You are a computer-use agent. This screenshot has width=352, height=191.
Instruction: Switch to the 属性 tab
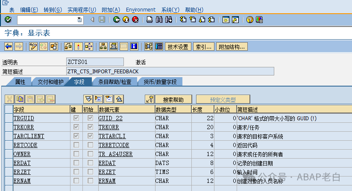tap(20, 82)
